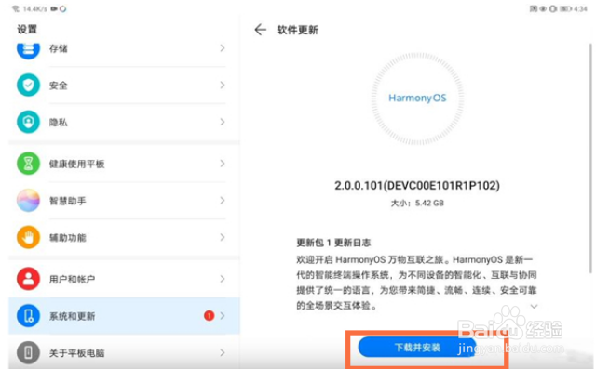
Task: Open 辅助功能 chevron arrow
Action: tap(223, 237)
